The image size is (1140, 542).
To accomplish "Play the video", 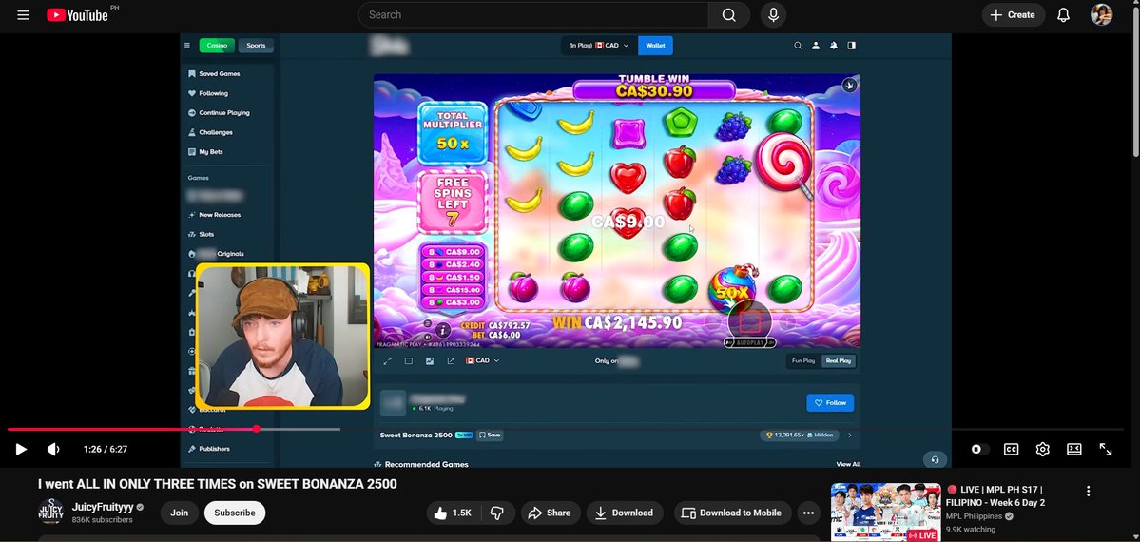I will pyautogui.click(x=21, y=449).
